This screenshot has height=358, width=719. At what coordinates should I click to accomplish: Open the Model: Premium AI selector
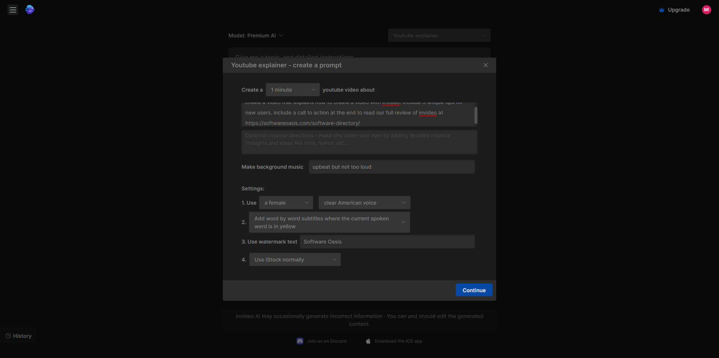[255, 36]
